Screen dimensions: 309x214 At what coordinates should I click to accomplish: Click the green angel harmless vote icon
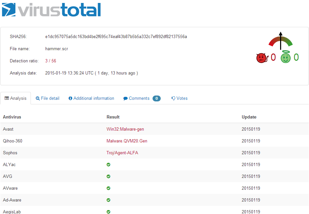click(x=286, y=57)
